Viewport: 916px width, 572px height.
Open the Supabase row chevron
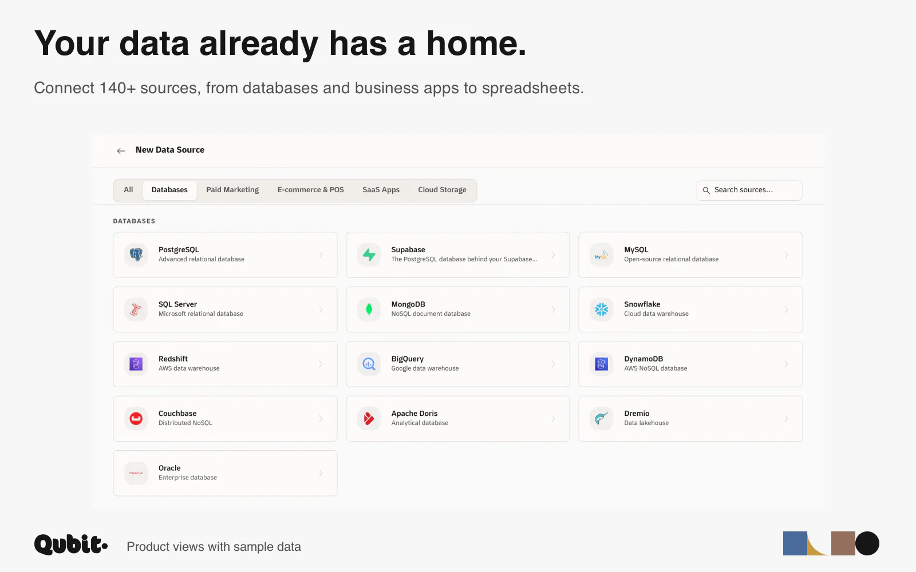pos(554,255)
